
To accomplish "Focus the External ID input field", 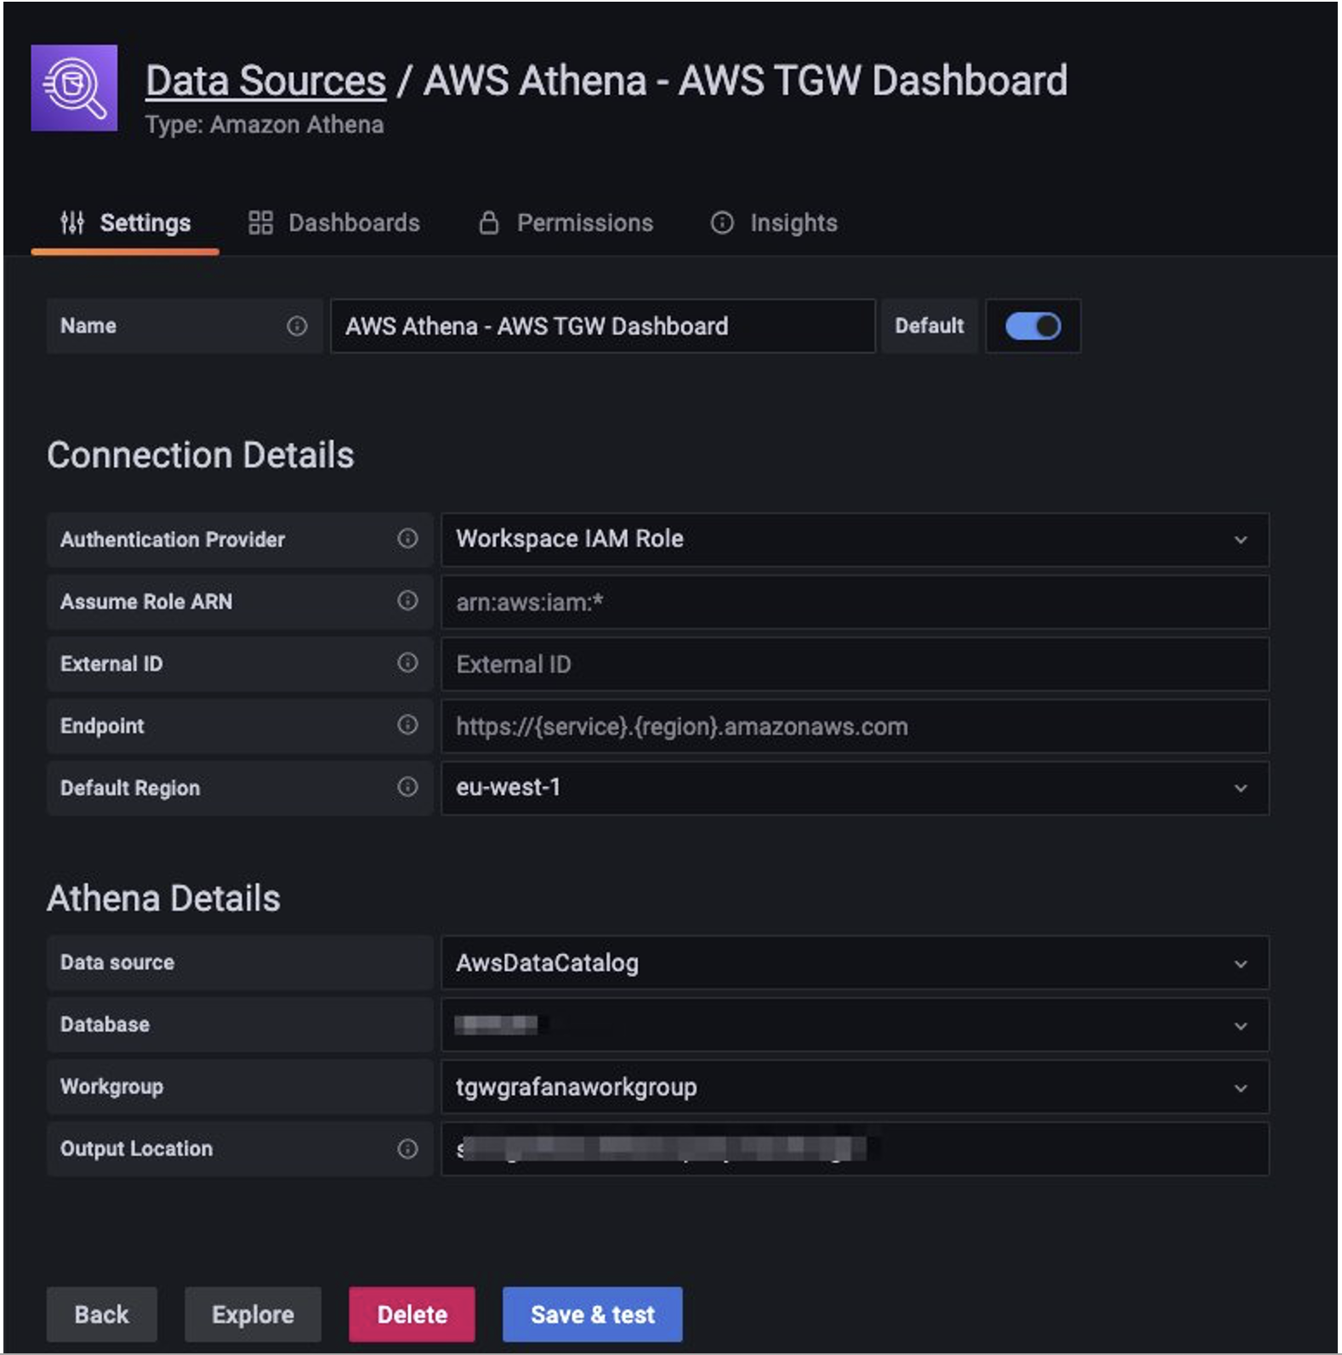I will [x=855, y=664].
